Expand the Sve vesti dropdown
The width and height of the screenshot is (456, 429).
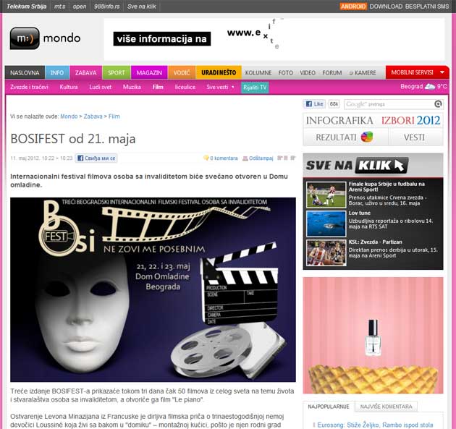pos(220,87)
